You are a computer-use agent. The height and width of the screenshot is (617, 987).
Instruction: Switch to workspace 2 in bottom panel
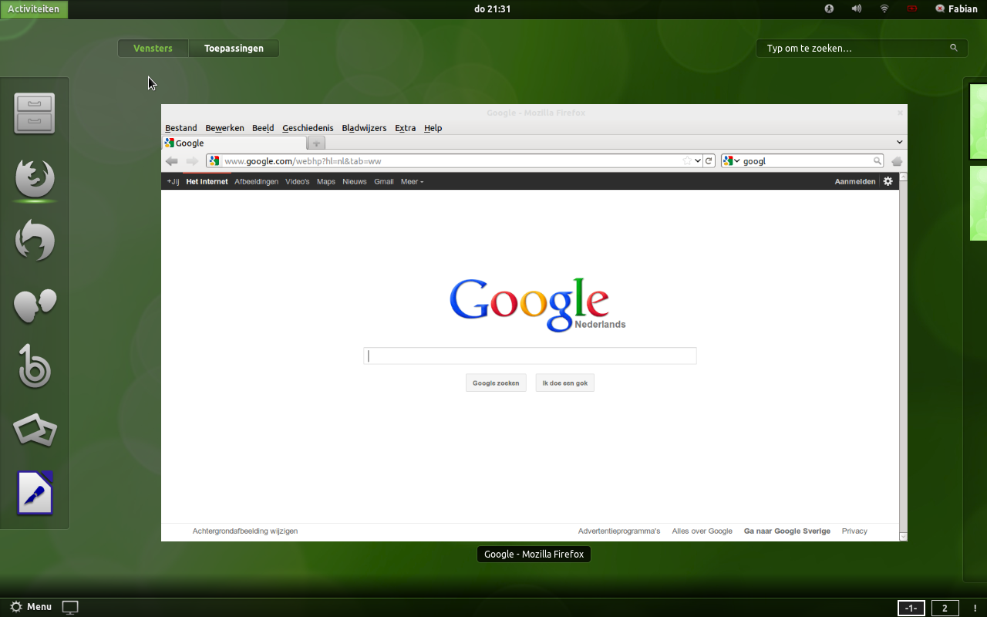[x=945, y=608]
